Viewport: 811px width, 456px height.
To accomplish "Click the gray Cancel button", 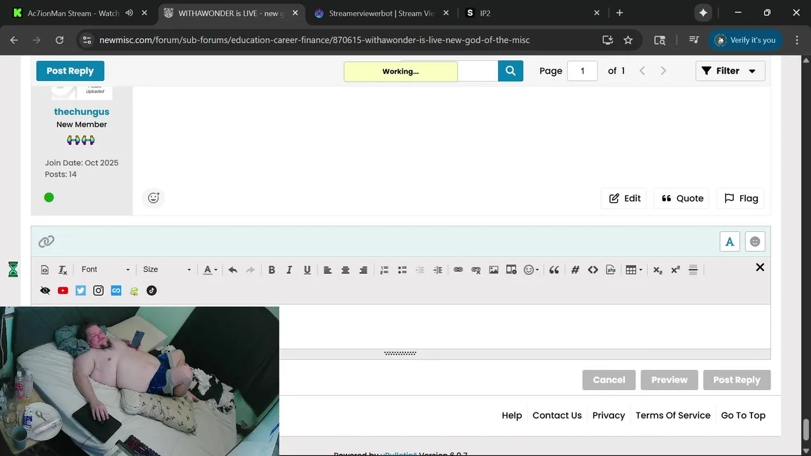I will click(609, 380).
